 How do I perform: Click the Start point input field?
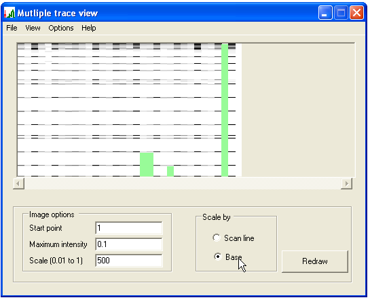pos(129,228)
